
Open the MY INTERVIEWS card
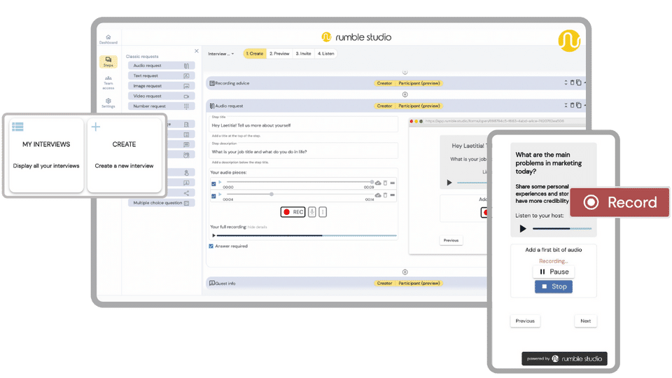(x=46, y=155)
